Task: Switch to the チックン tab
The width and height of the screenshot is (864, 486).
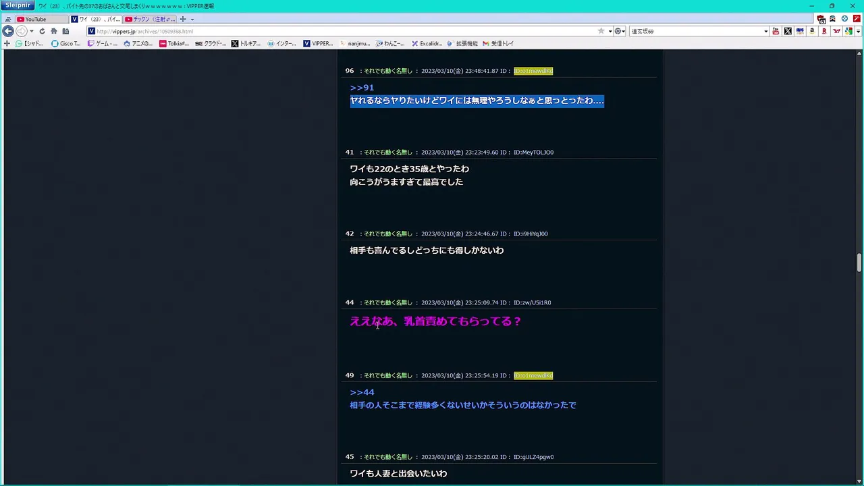Action: tap(149, 19)
